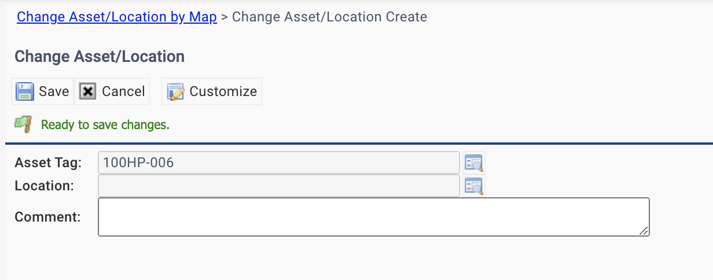This screenshot has width=713, height=280.
Task: Click the Save button label
Action: coord(54,91)
